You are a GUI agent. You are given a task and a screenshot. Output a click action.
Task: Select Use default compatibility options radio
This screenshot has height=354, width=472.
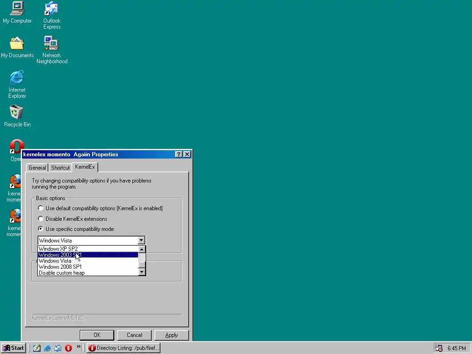click(x=41, y=208)
